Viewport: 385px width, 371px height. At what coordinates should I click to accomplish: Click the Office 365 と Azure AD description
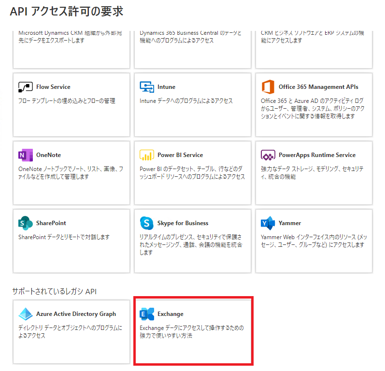click(313, 109)
